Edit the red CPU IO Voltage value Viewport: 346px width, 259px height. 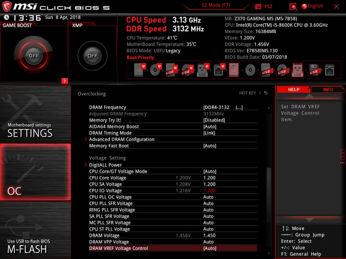[209, 190]
